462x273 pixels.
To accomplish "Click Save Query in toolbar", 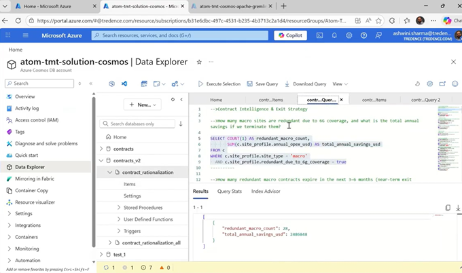I will pos(262,84).
